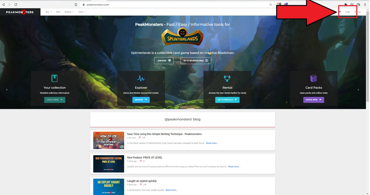Click the Signup link
The width and height of the screenshot is (370, 195).
[x=358, y=12]
